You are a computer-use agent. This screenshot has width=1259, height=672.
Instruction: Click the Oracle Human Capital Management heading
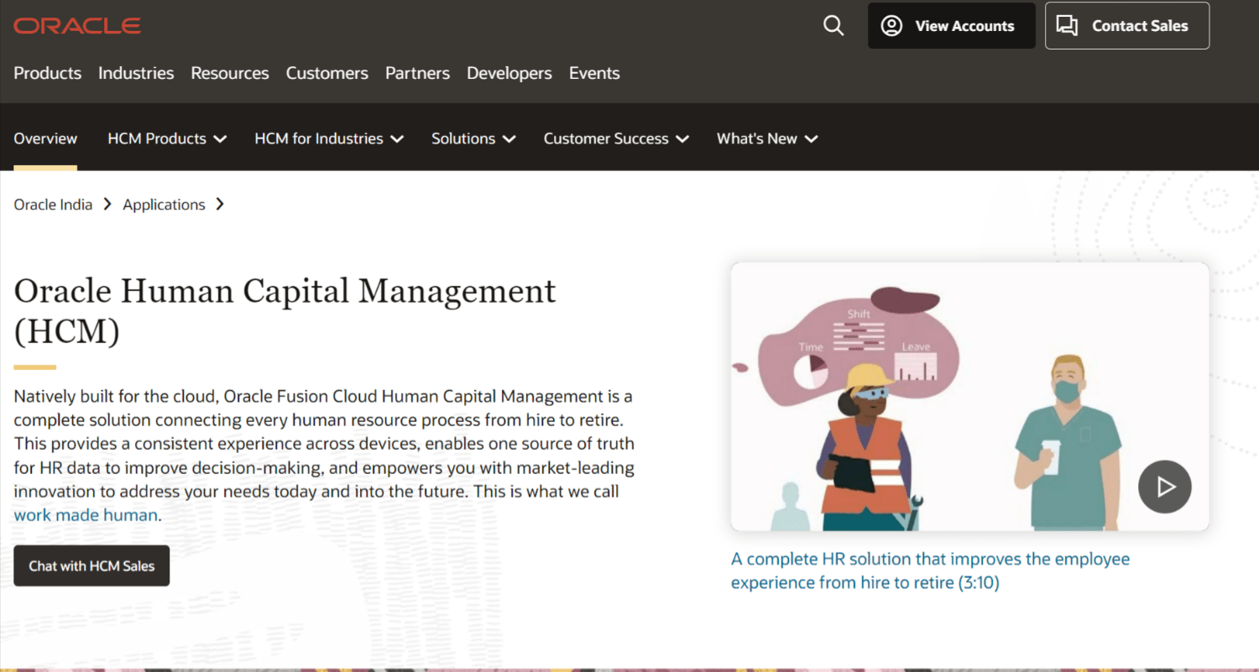click(285, 310)
